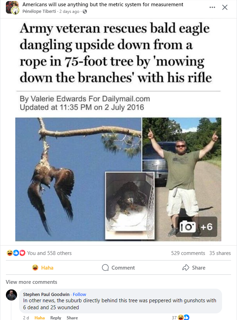The image size is (237, 320).
Task: Click the Comment button
Action: coord(118,267)
